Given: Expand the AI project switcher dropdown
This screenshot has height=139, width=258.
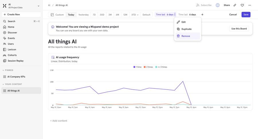Looking at the screenshot, I should coord(38,6).
